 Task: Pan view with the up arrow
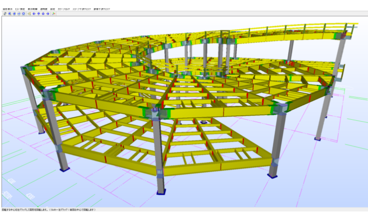coord(38,14)
